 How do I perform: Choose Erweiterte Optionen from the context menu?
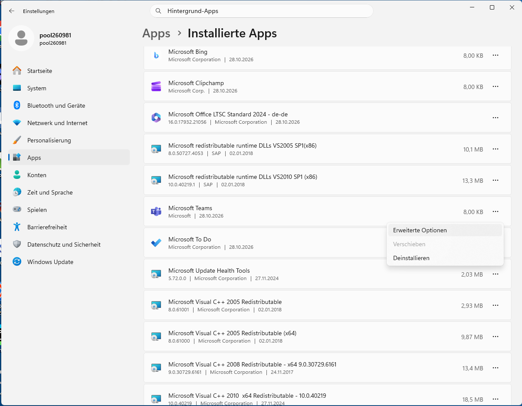pos(445,230)
